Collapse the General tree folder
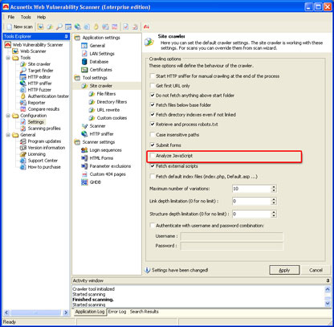 (x=8, y=135)
